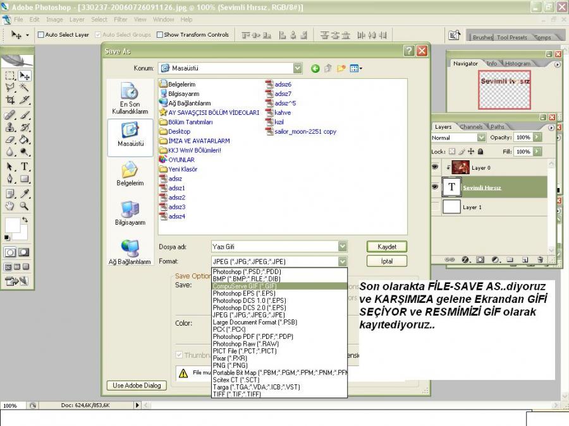Open the Format dropdown arrow

pos(342,261)
